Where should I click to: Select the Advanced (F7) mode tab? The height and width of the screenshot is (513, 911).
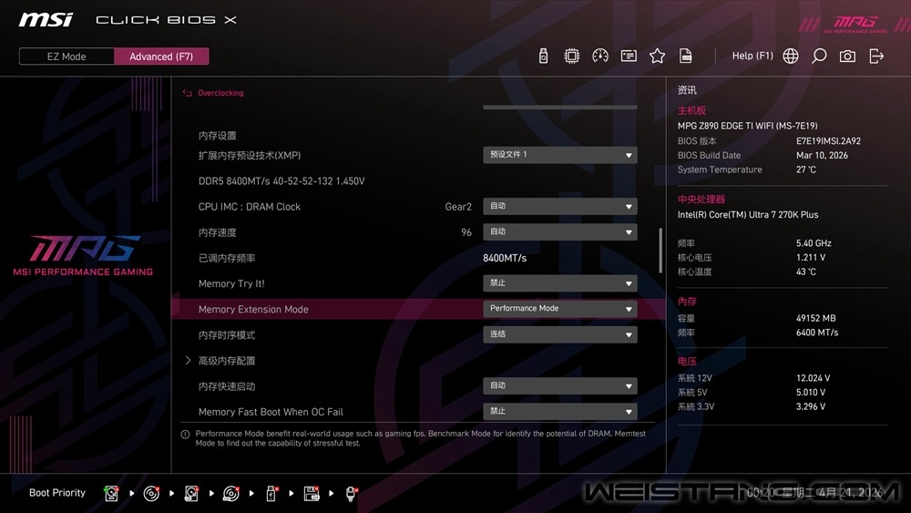(161, 56)
